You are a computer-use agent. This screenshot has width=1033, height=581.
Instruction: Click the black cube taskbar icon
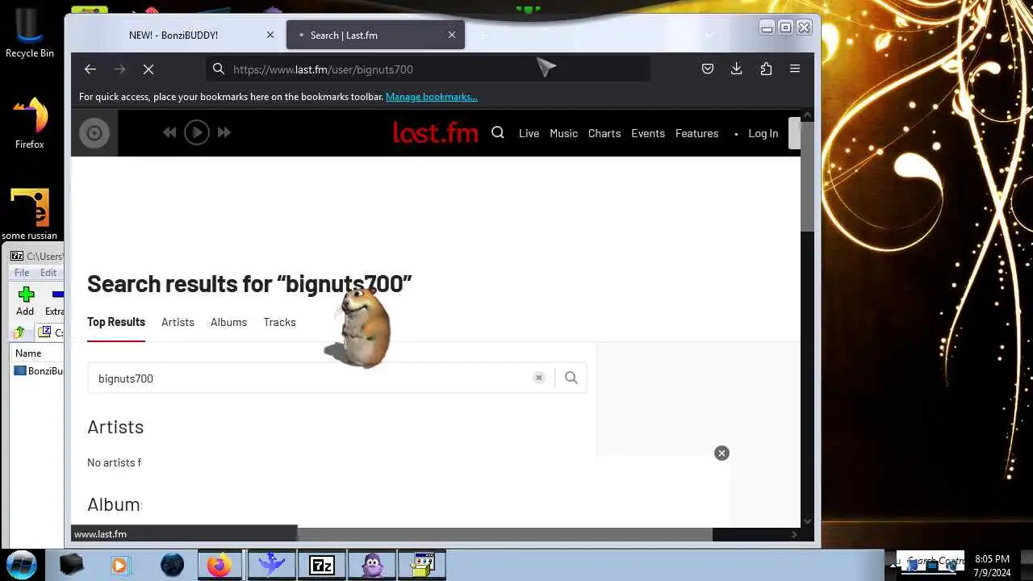71,565
